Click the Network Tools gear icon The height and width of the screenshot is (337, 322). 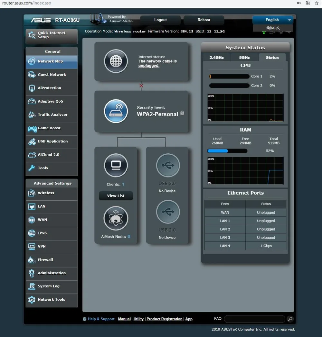[x=32, y=300]
